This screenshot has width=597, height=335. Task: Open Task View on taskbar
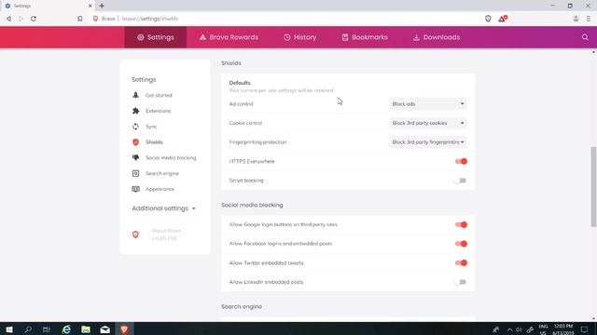47,328
